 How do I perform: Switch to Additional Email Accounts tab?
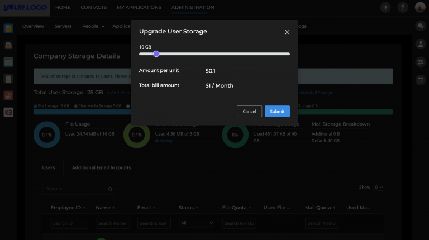coord(101,167)
